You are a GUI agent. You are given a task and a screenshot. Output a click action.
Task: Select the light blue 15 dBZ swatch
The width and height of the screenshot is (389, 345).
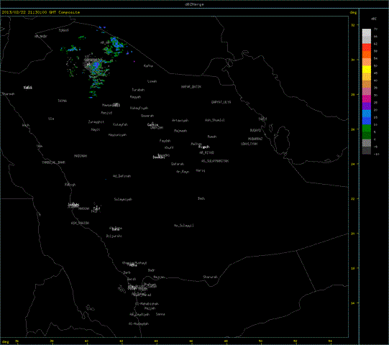coord(367,114)
